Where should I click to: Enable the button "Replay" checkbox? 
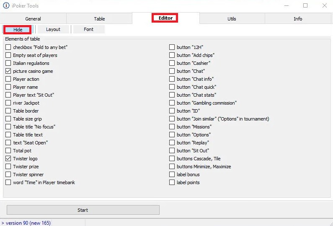(x=172, y=143)
